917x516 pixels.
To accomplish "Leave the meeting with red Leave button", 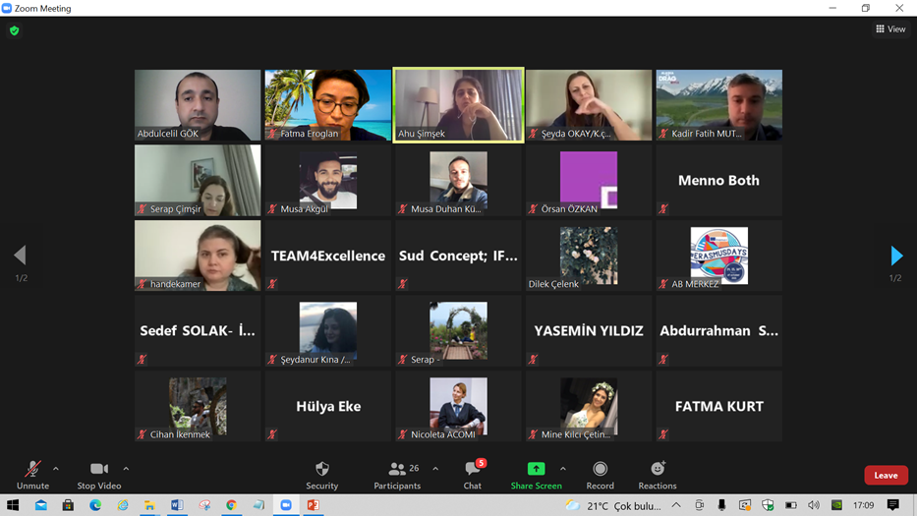I will 885,476.
